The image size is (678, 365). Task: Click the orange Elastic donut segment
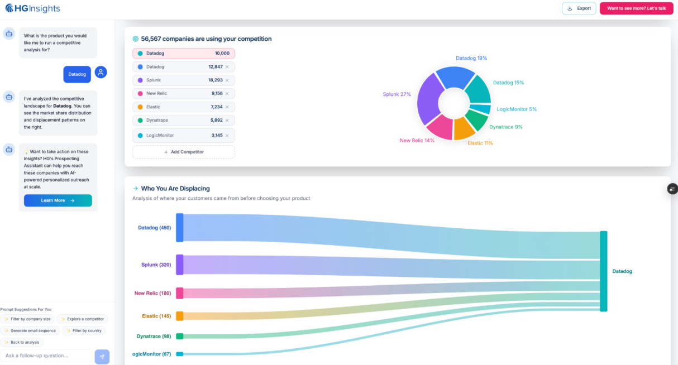[x=463, y=129]
